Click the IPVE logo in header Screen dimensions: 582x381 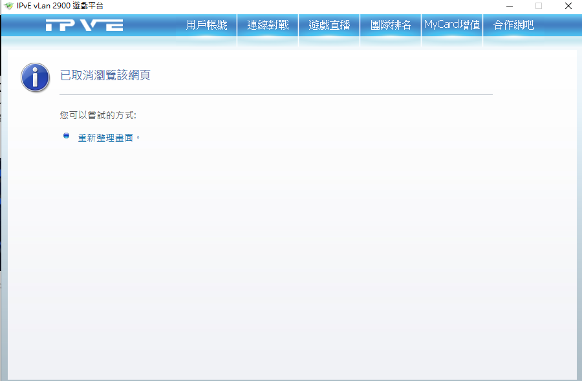pos(84,25)
